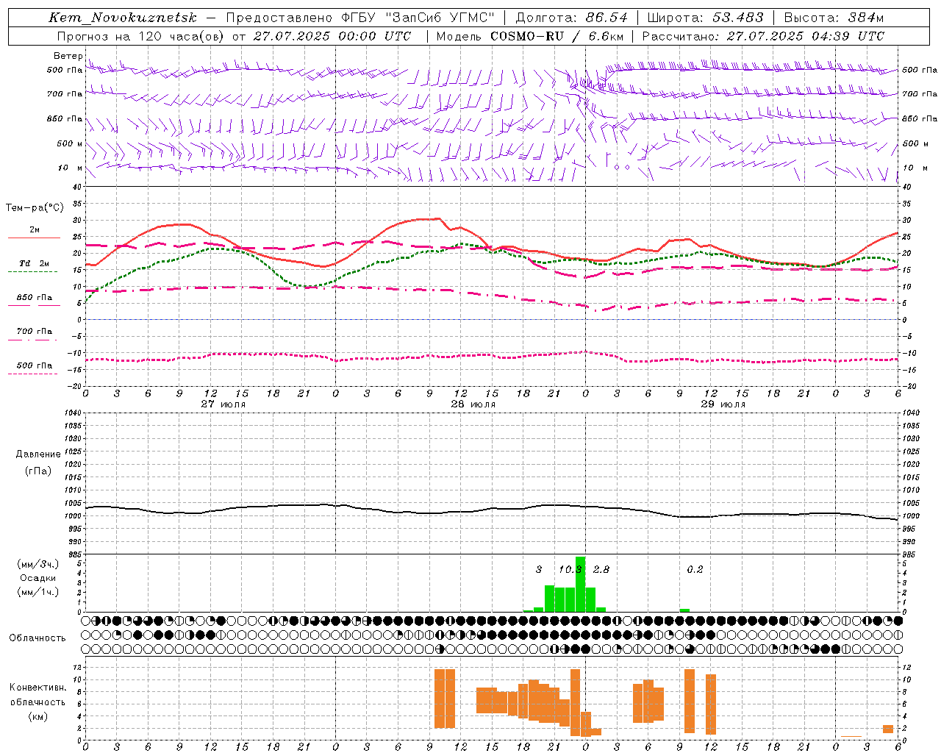The image size is (941, 753).
Task: Click the (км) unit label for convective cloud
Action: tap(38, 716)
